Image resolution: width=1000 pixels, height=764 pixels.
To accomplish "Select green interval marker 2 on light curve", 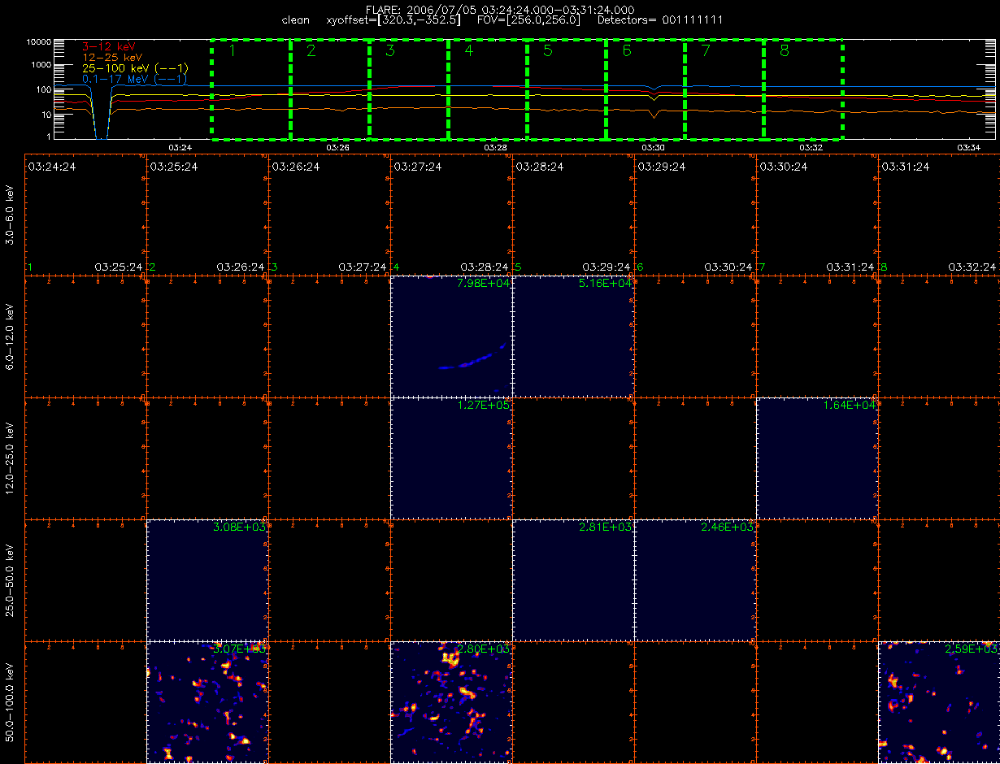I will [x=311, y=51].
